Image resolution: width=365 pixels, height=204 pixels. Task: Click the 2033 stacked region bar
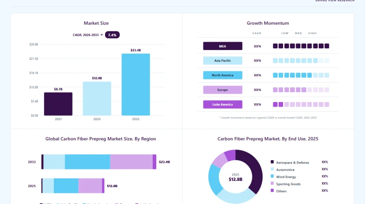(99, 162)
